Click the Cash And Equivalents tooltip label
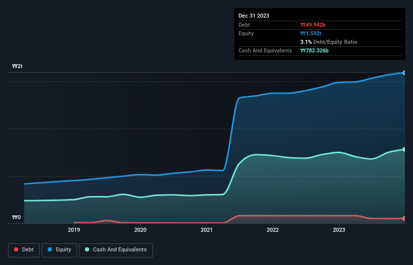Screen dimensions: 413x265 click(265, 50)
